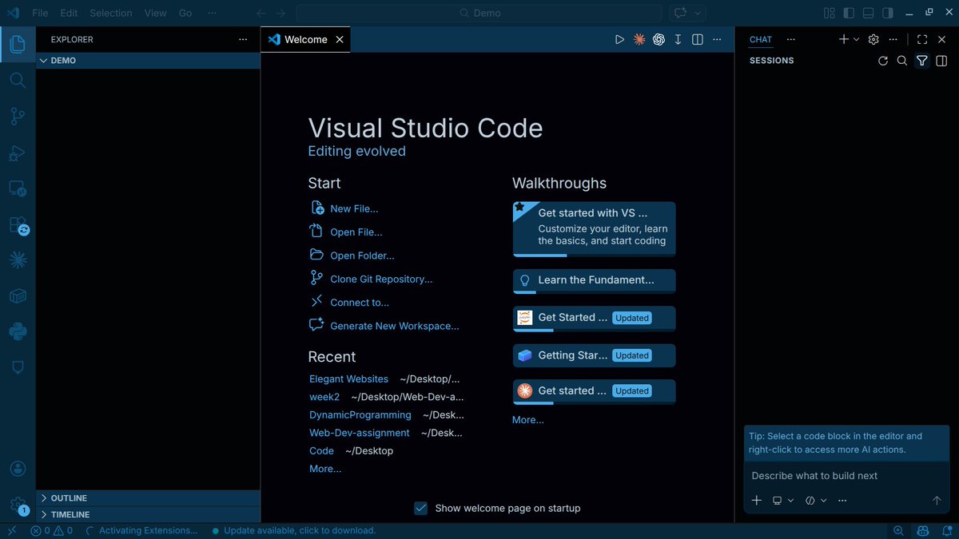
Task: Click Clone Git Repository link
Action: point(381,279)
